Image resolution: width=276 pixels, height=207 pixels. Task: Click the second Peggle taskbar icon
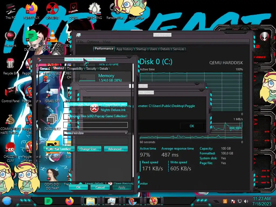coord(153,201)
